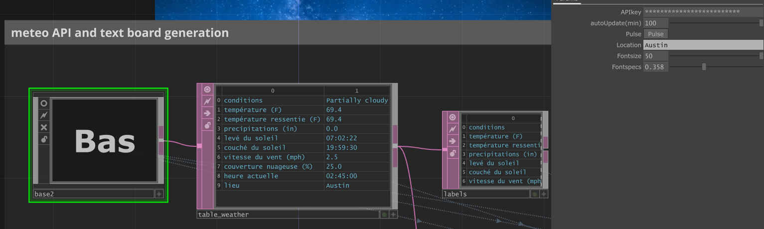Click plus viewer-active button on labels

click(544, 194)
